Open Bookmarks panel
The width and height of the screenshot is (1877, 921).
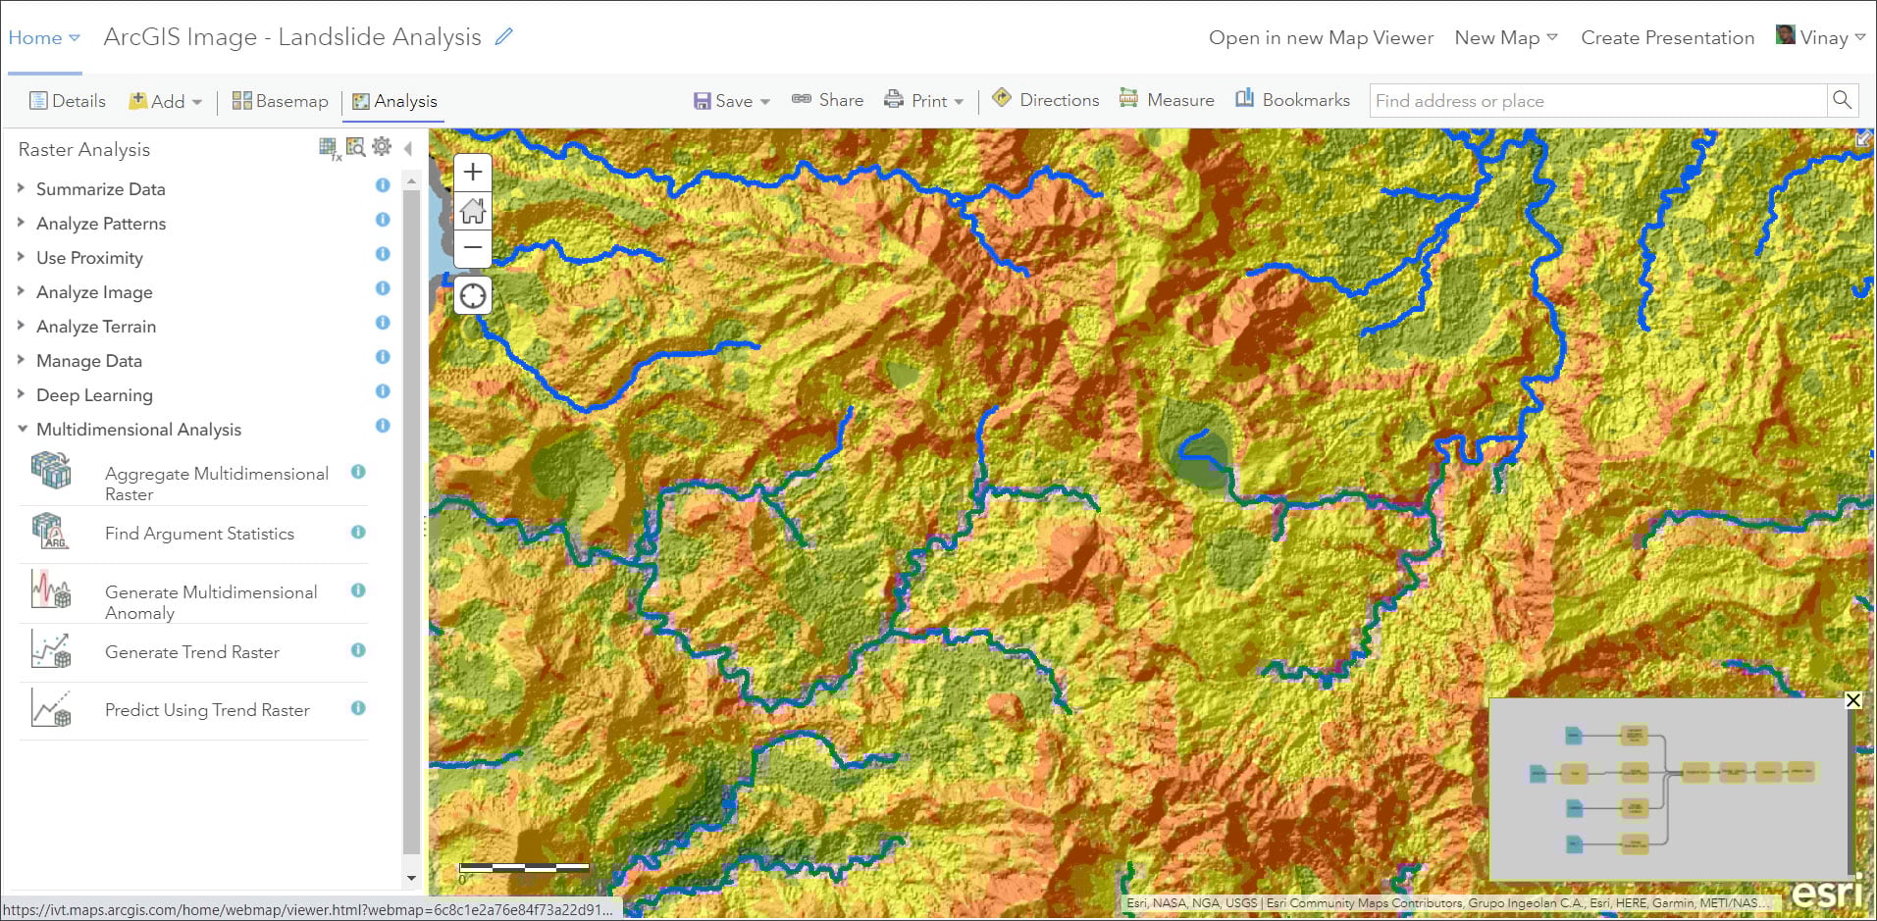coord(1292,99)
